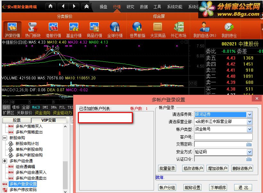The width and height of the screenshot is (263, 193).
Task: Go to home page icon
Action: point(50,6)
